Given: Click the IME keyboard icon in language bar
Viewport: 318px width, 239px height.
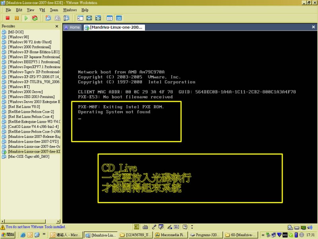Looking at the screenshot, I should pos(145,227).
